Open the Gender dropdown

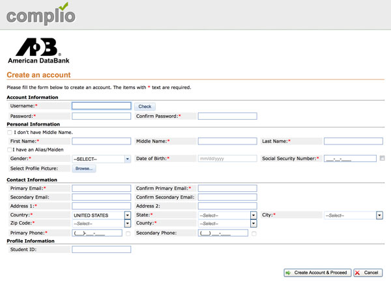coord(128,158)
